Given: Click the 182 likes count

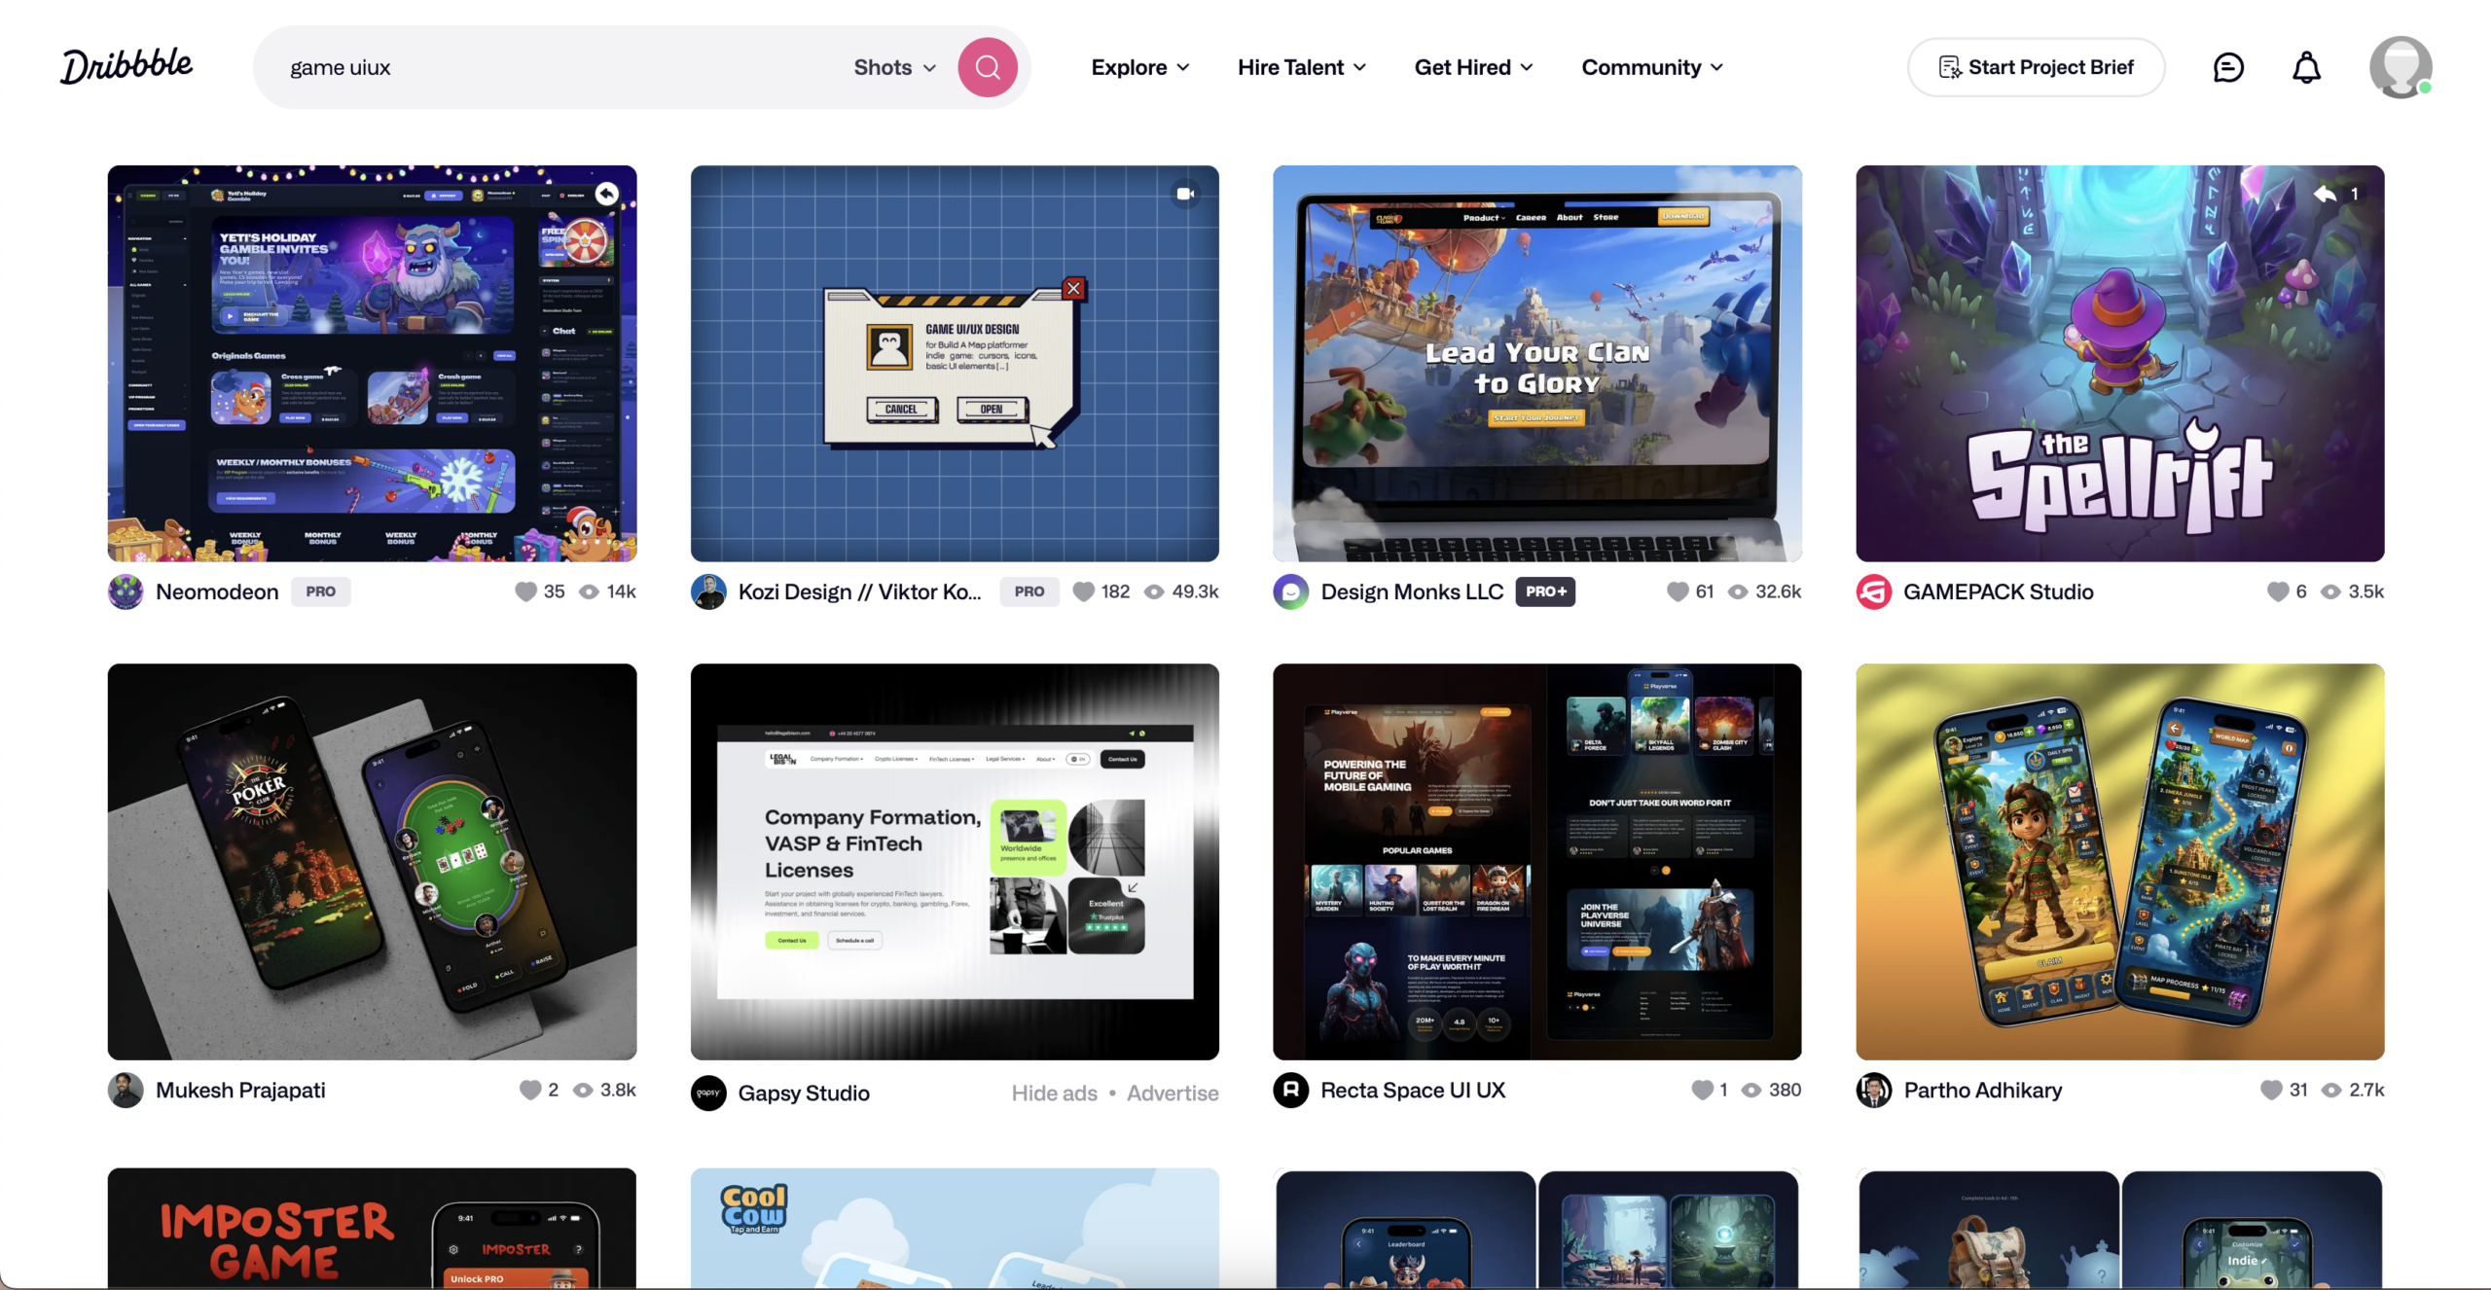Looking at the screenshot, I should [x=1115, y=591].
